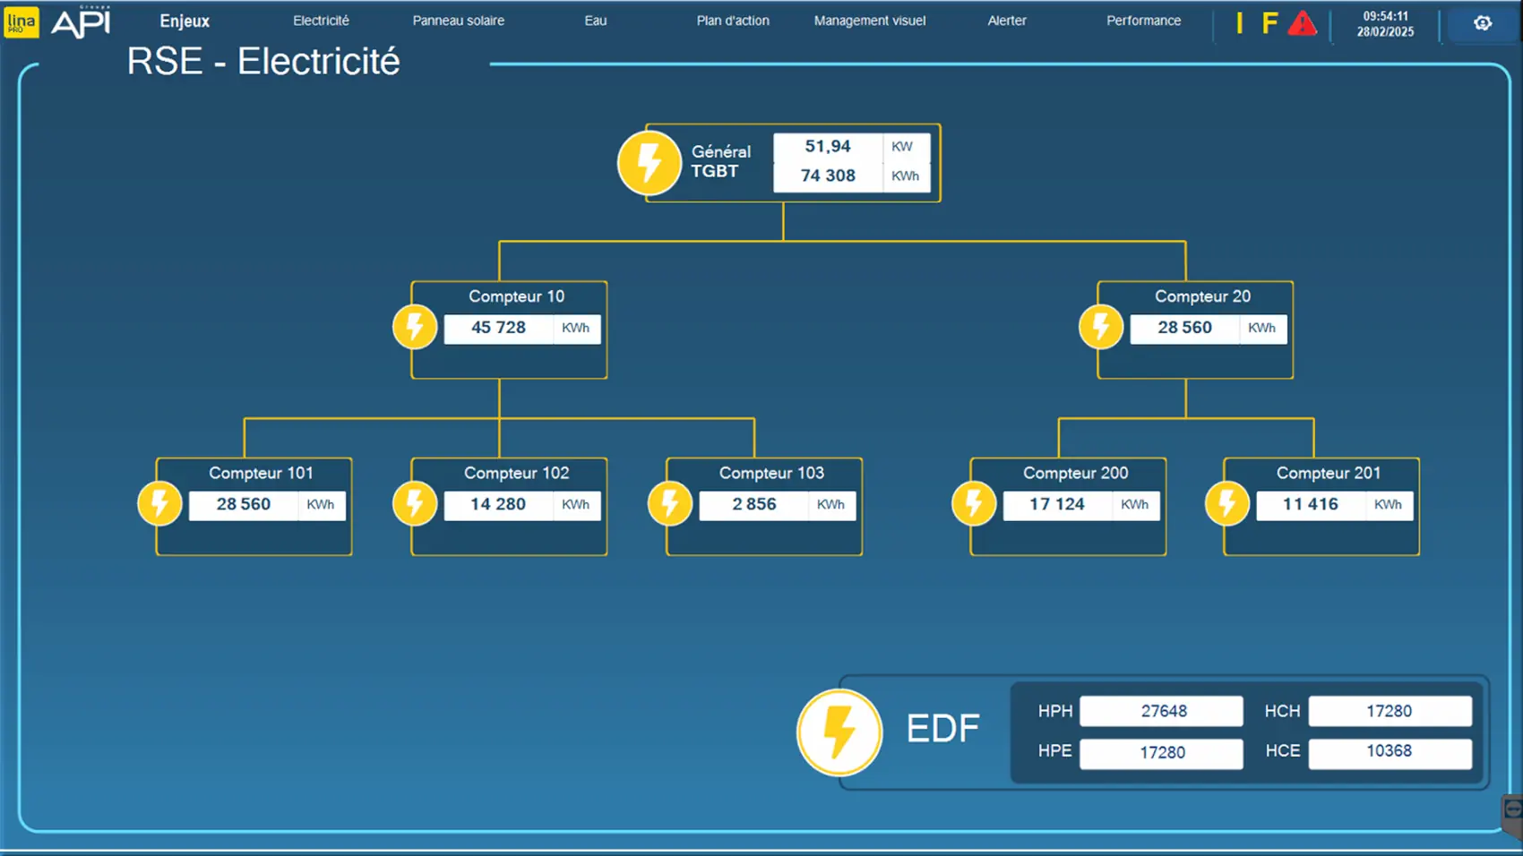
Task: Open the Electricité menu
Action: click(321, 21)
